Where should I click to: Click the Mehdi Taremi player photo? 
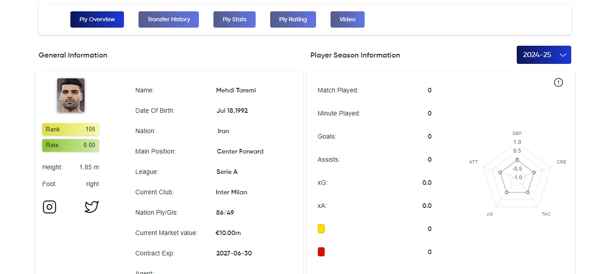tap(71, 95)
